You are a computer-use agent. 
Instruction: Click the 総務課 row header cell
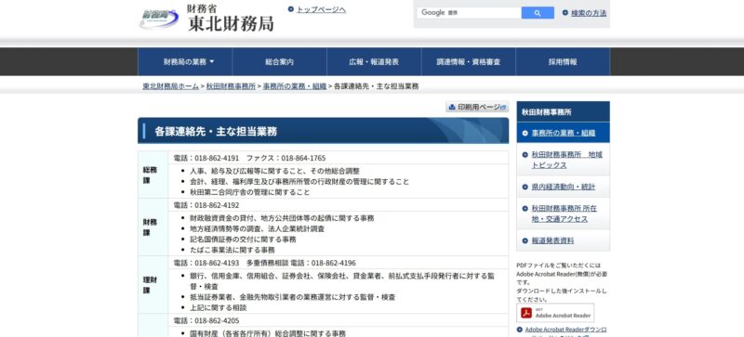click(x=153, y=175)
